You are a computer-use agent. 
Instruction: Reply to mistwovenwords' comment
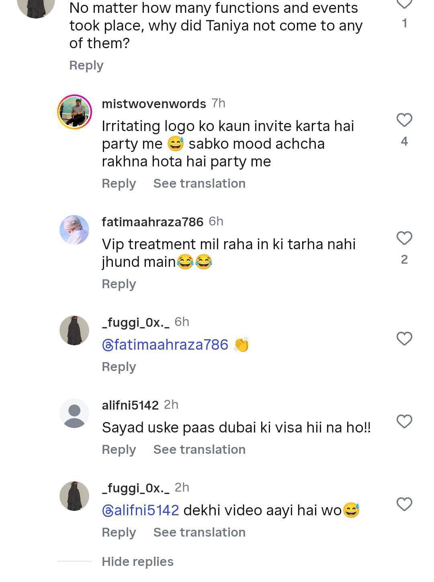tap(119, 183)
